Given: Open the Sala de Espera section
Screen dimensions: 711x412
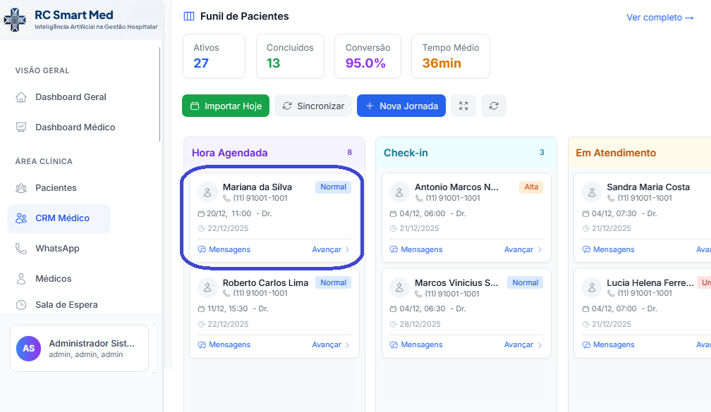Looking at the screenshot, I should tap(65, 304).
